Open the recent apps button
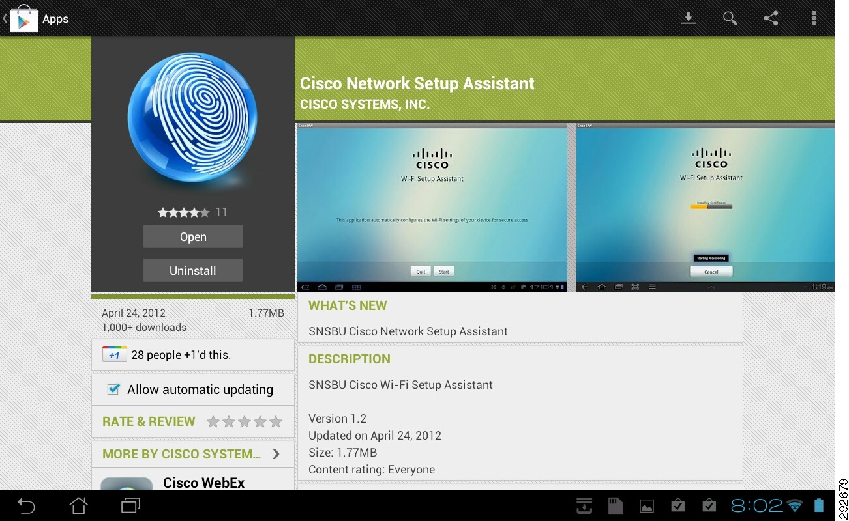 [x=130, y=505]
